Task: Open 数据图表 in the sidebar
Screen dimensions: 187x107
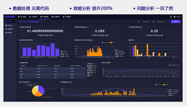Action: [x=10, y=29]
